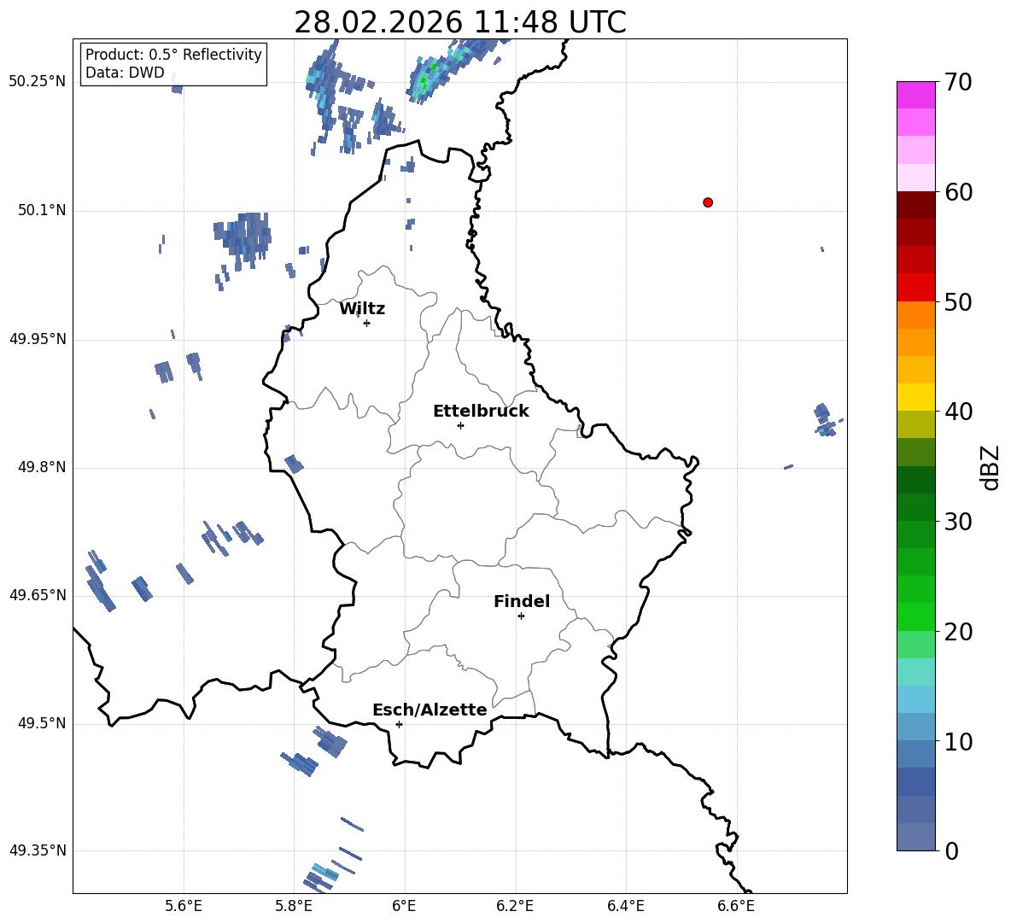Screen dimensions: 1011x923
Task: Click the Findel cross marker
Action: 521,616
